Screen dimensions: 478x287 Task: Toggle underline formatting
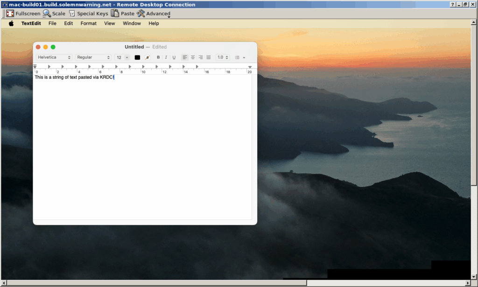[x=174, y=57]
